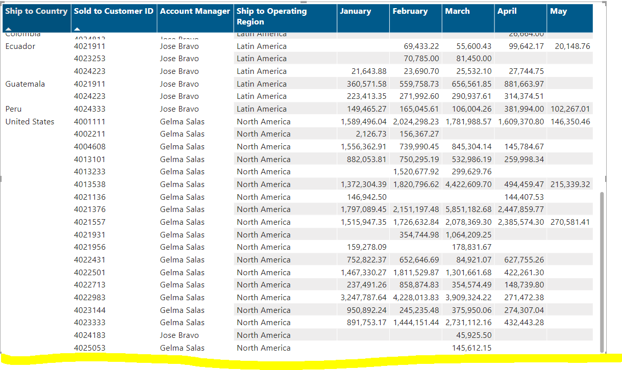Select the Peru country cell
Viewport: 622px width, 370px height.
click(x=13, y=109)
